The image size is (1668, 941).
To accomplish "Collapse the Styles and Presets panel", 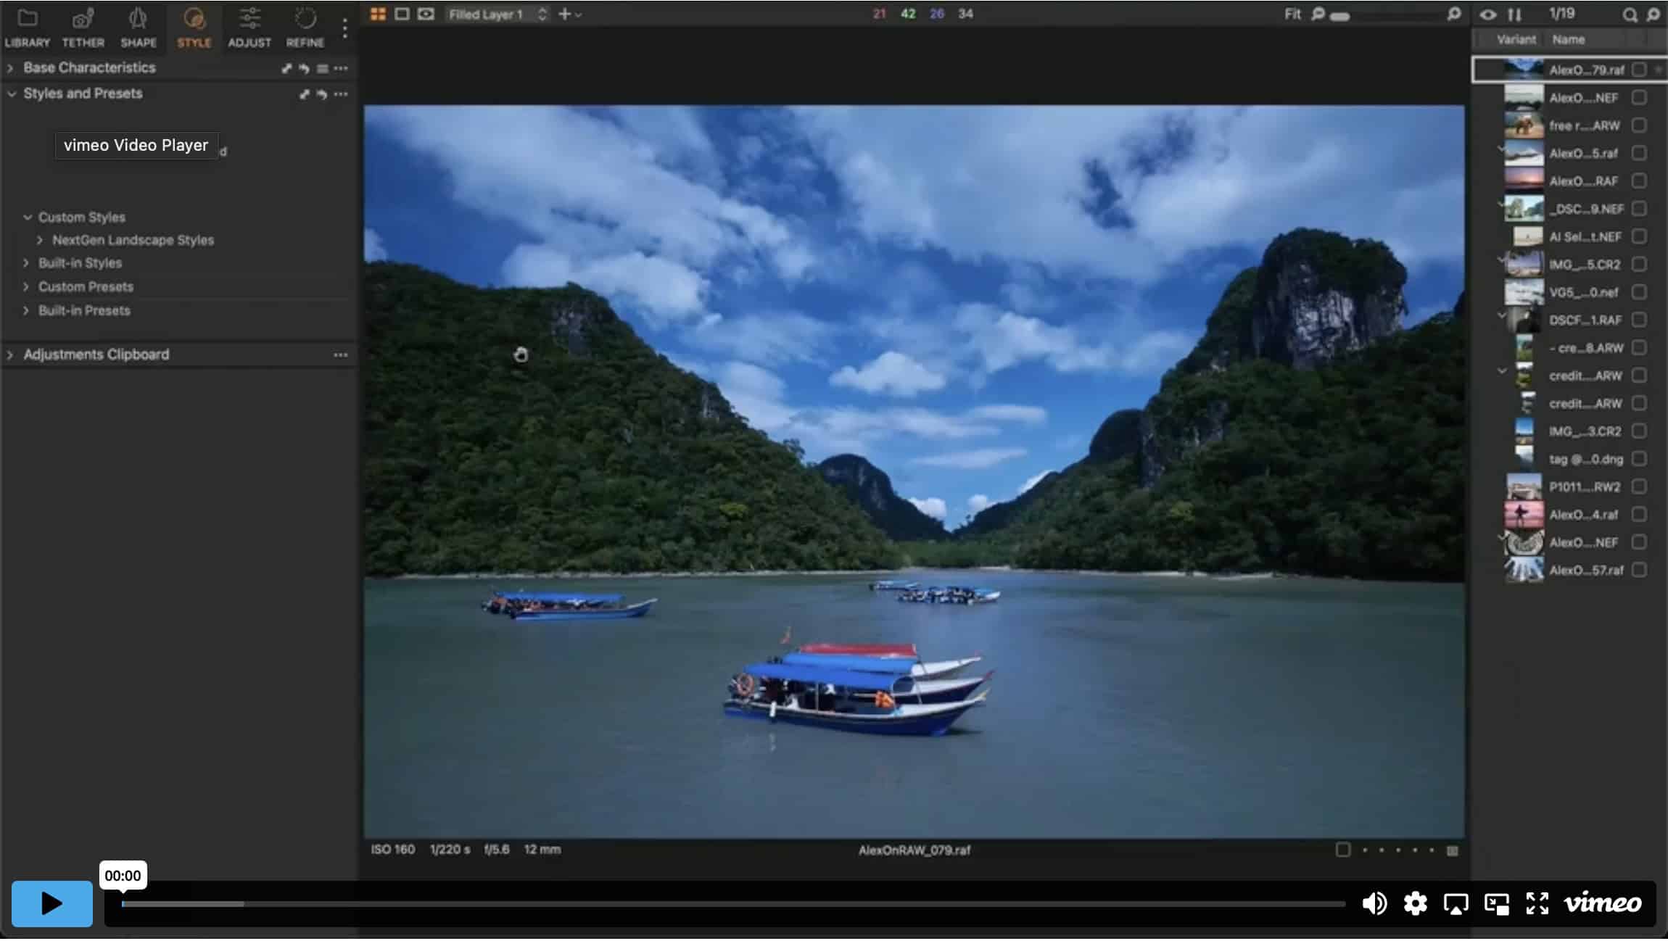I will tap(12, 94).
